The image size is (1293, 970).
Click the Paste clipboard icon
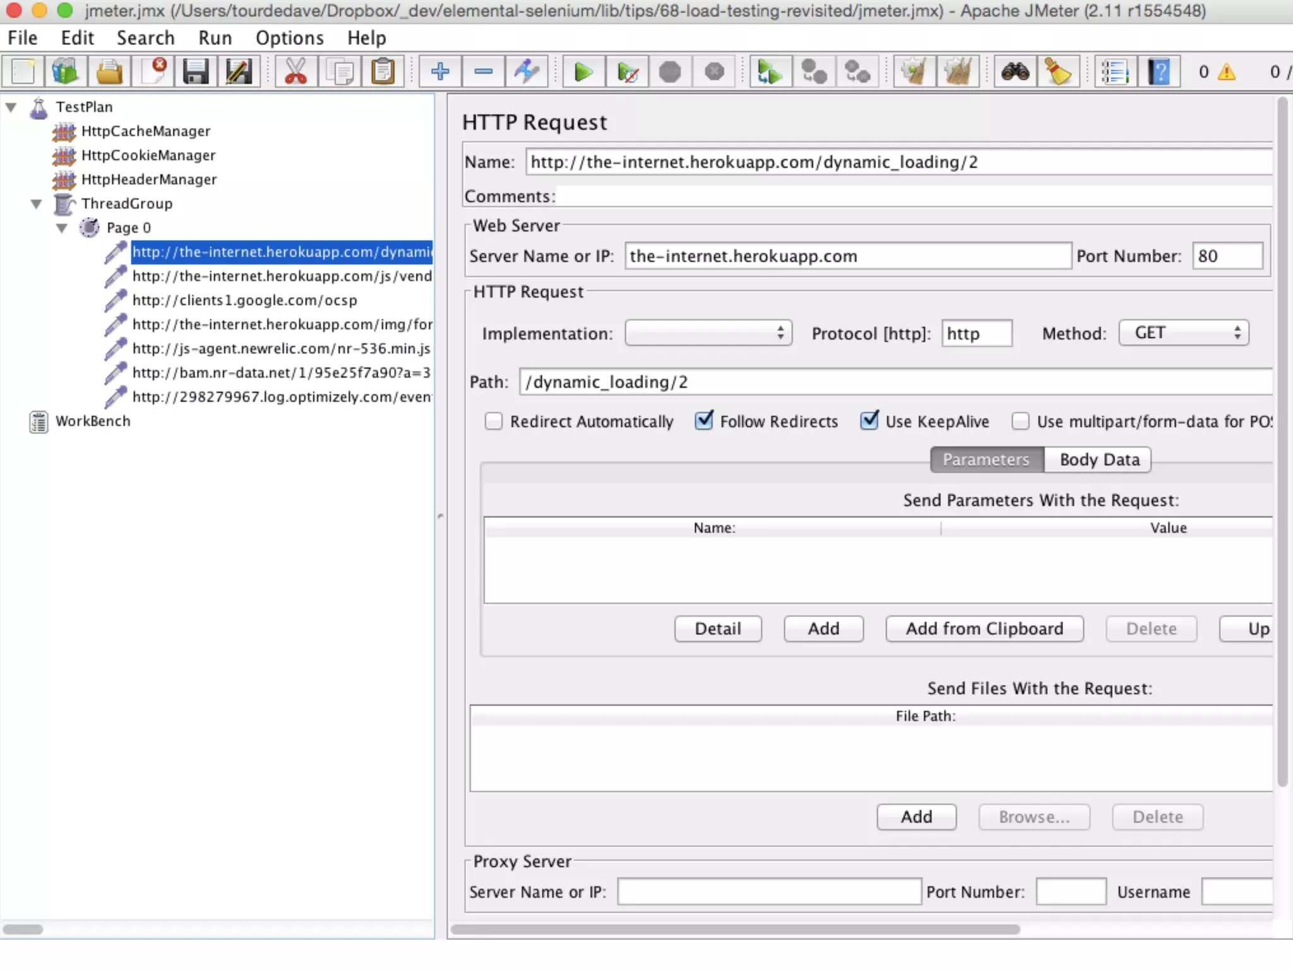[x=383, y=72]
